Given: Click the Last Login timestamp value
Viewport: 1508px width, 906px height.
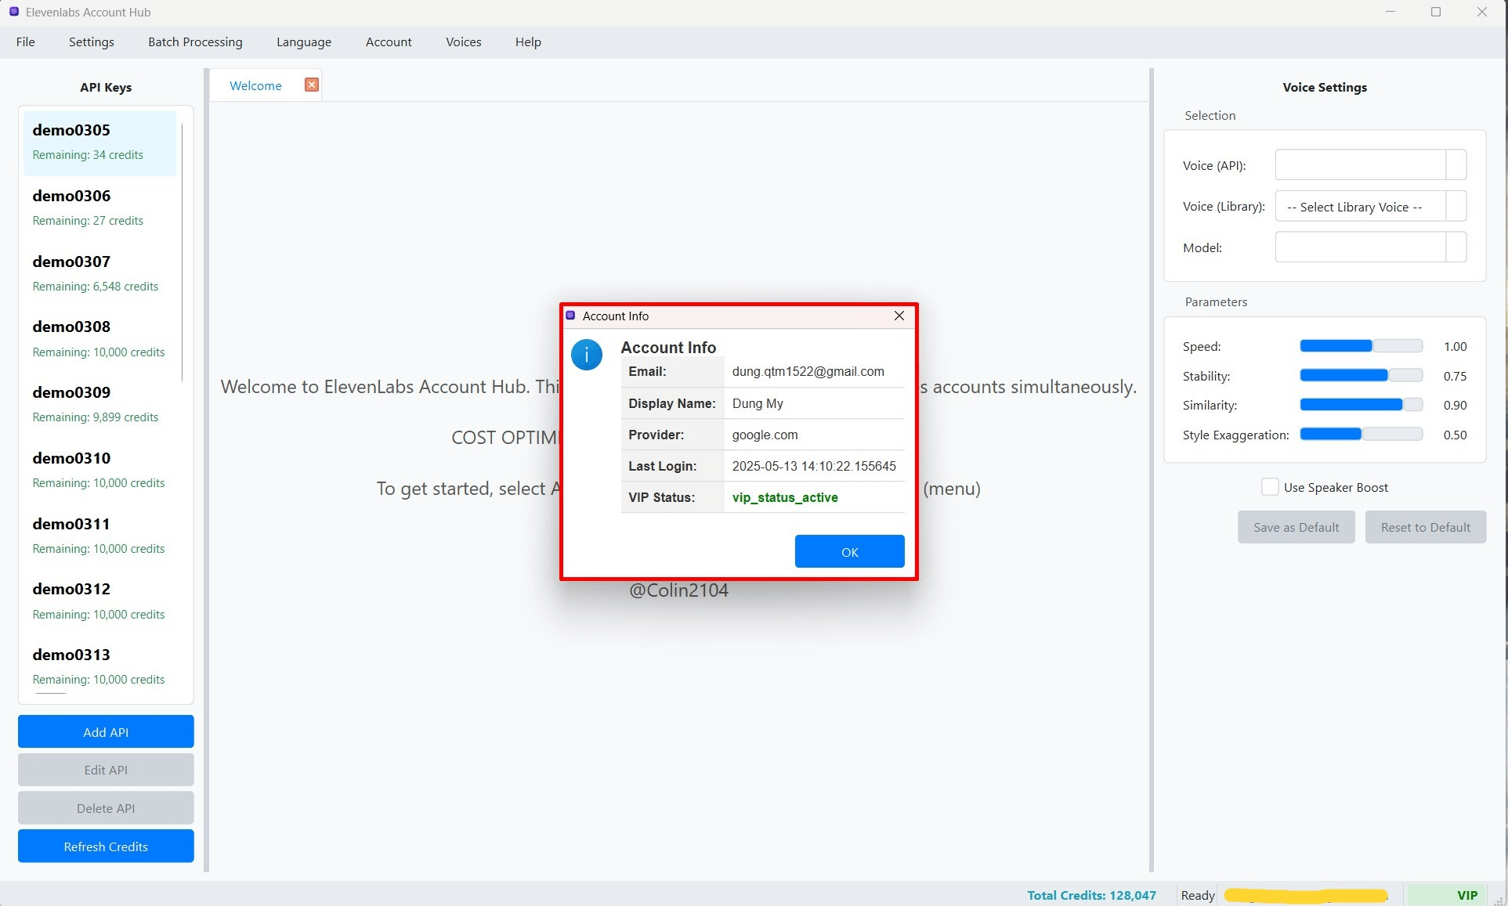Looking at the screenshot, I should pyautogui.click(x=814, y=466).
